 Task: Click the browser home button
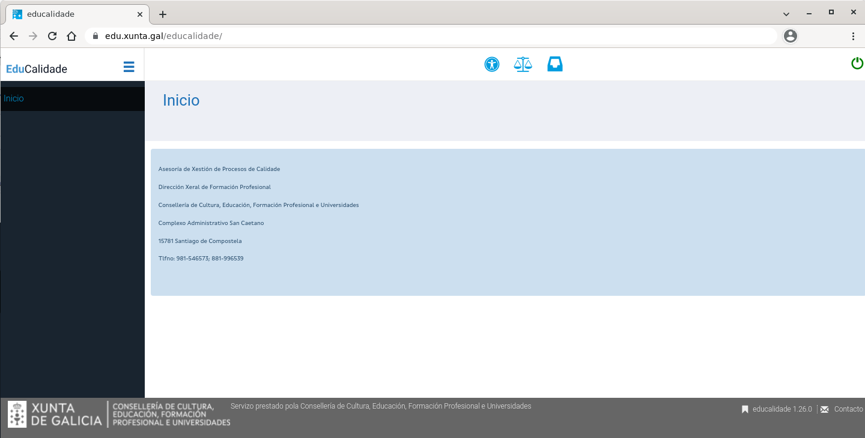71,36
